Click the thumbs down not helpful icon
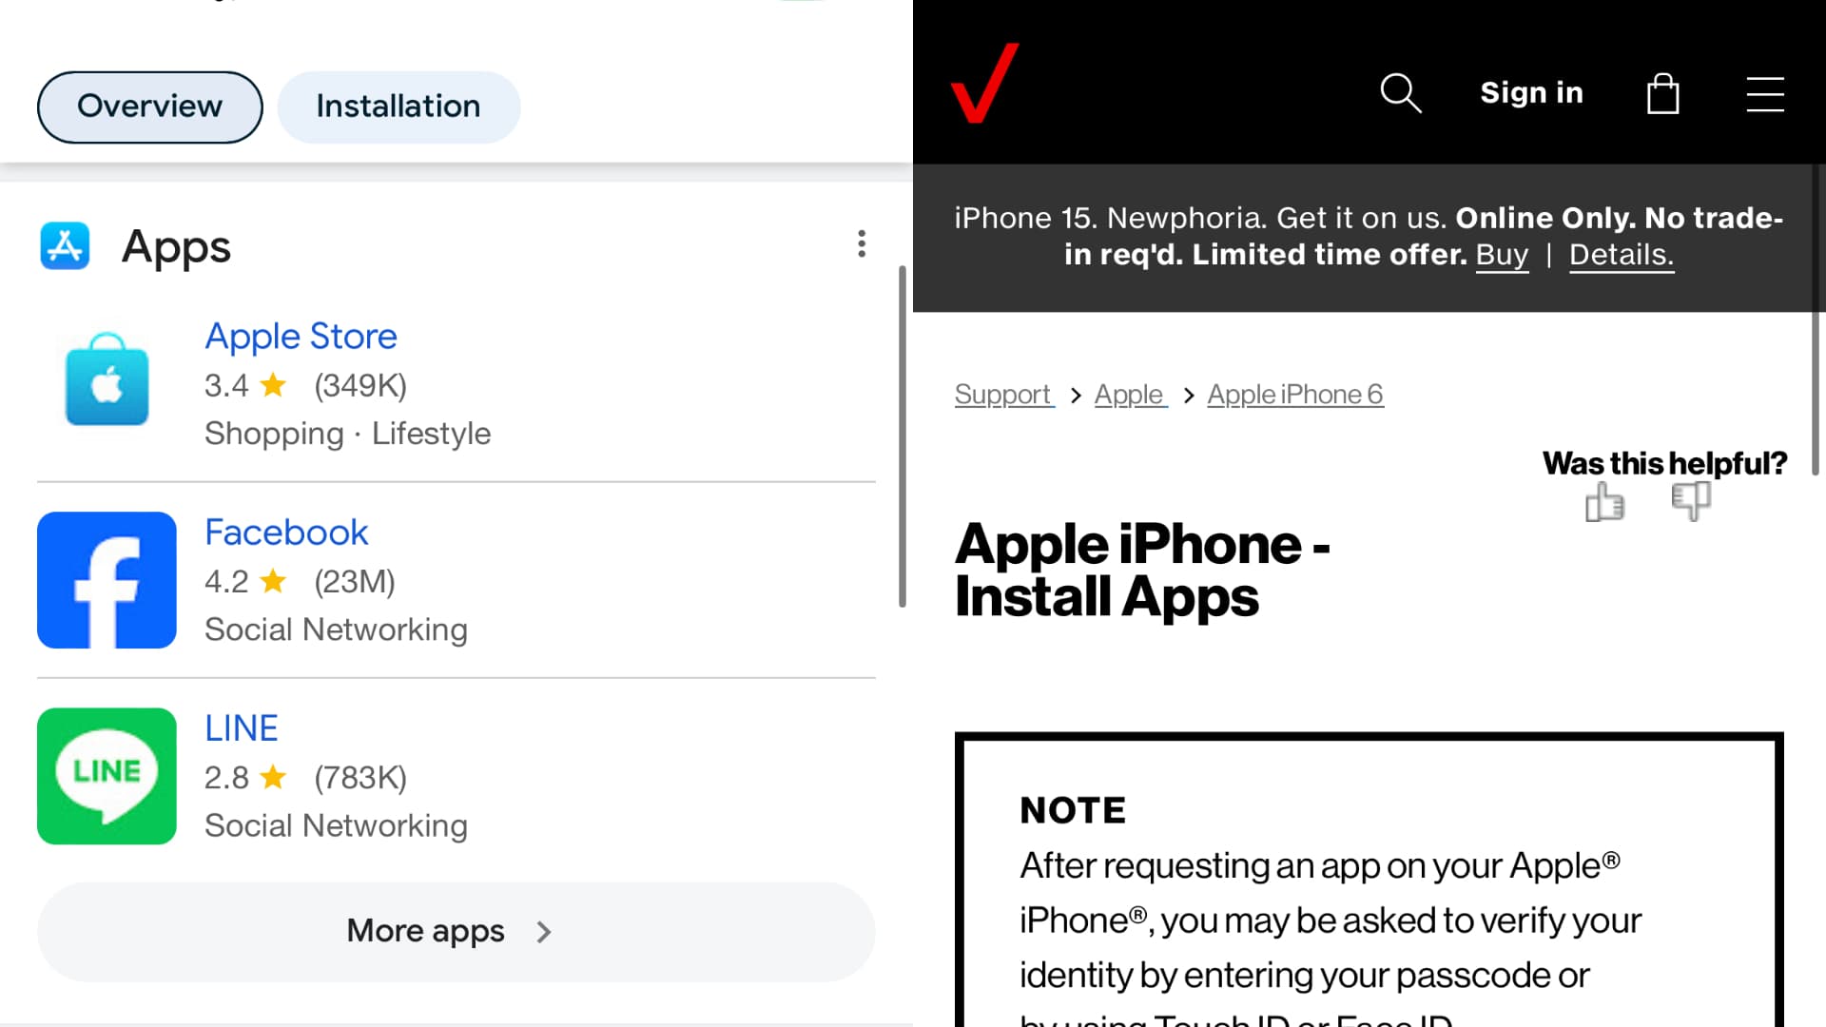The image size is (1826, 1027). coord(1691,500)
